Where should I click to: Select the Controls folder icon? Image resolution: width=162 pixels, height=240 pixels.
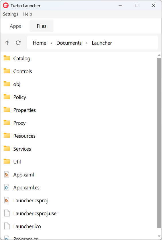coord(7,71)
